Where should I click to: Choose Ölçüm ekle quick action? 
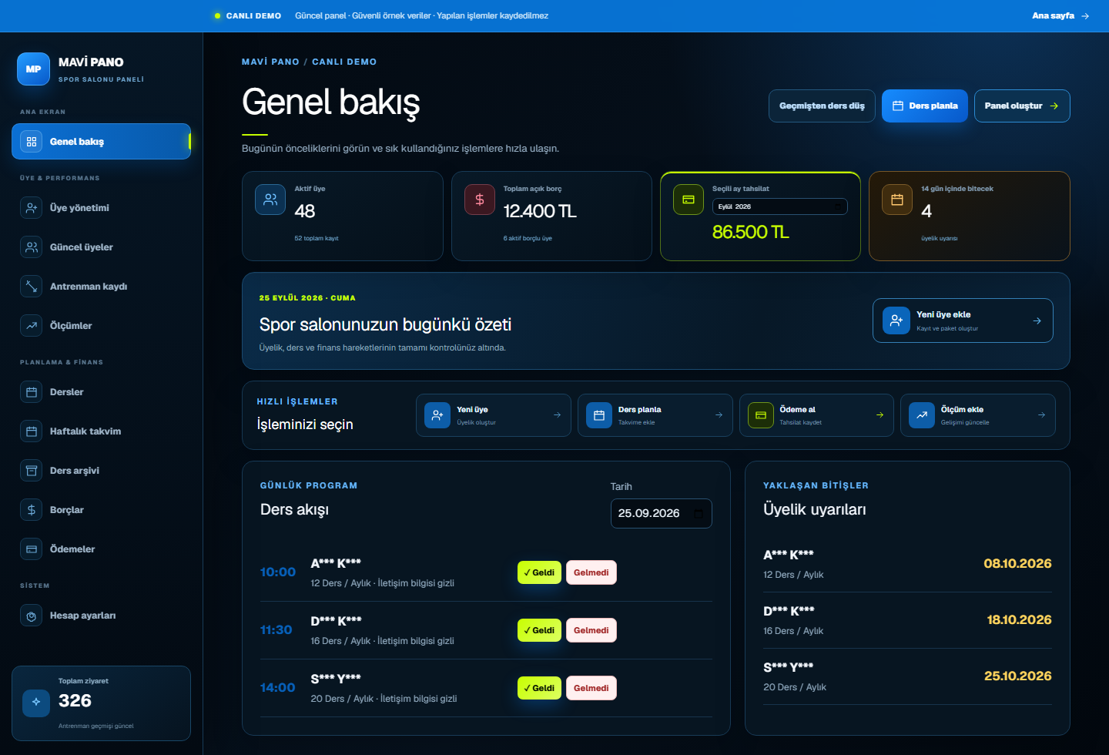tap(978, 415)
